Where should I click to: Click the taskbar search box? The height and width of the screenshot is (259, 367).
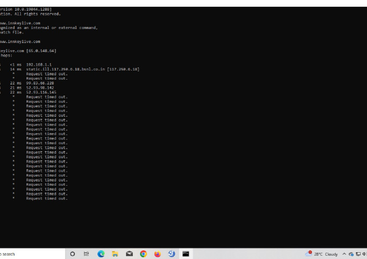(x=32, y=254)
